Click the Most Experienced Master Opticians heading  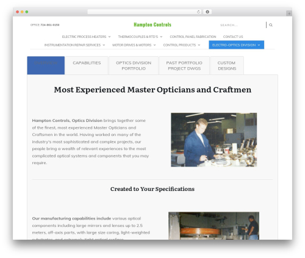(x=152, y=90)
